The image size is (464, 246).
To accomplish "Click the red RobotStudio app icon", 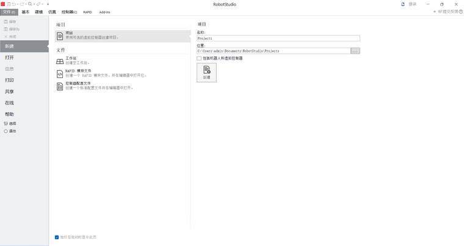I will pyautogui.click(x=3, y=4).
